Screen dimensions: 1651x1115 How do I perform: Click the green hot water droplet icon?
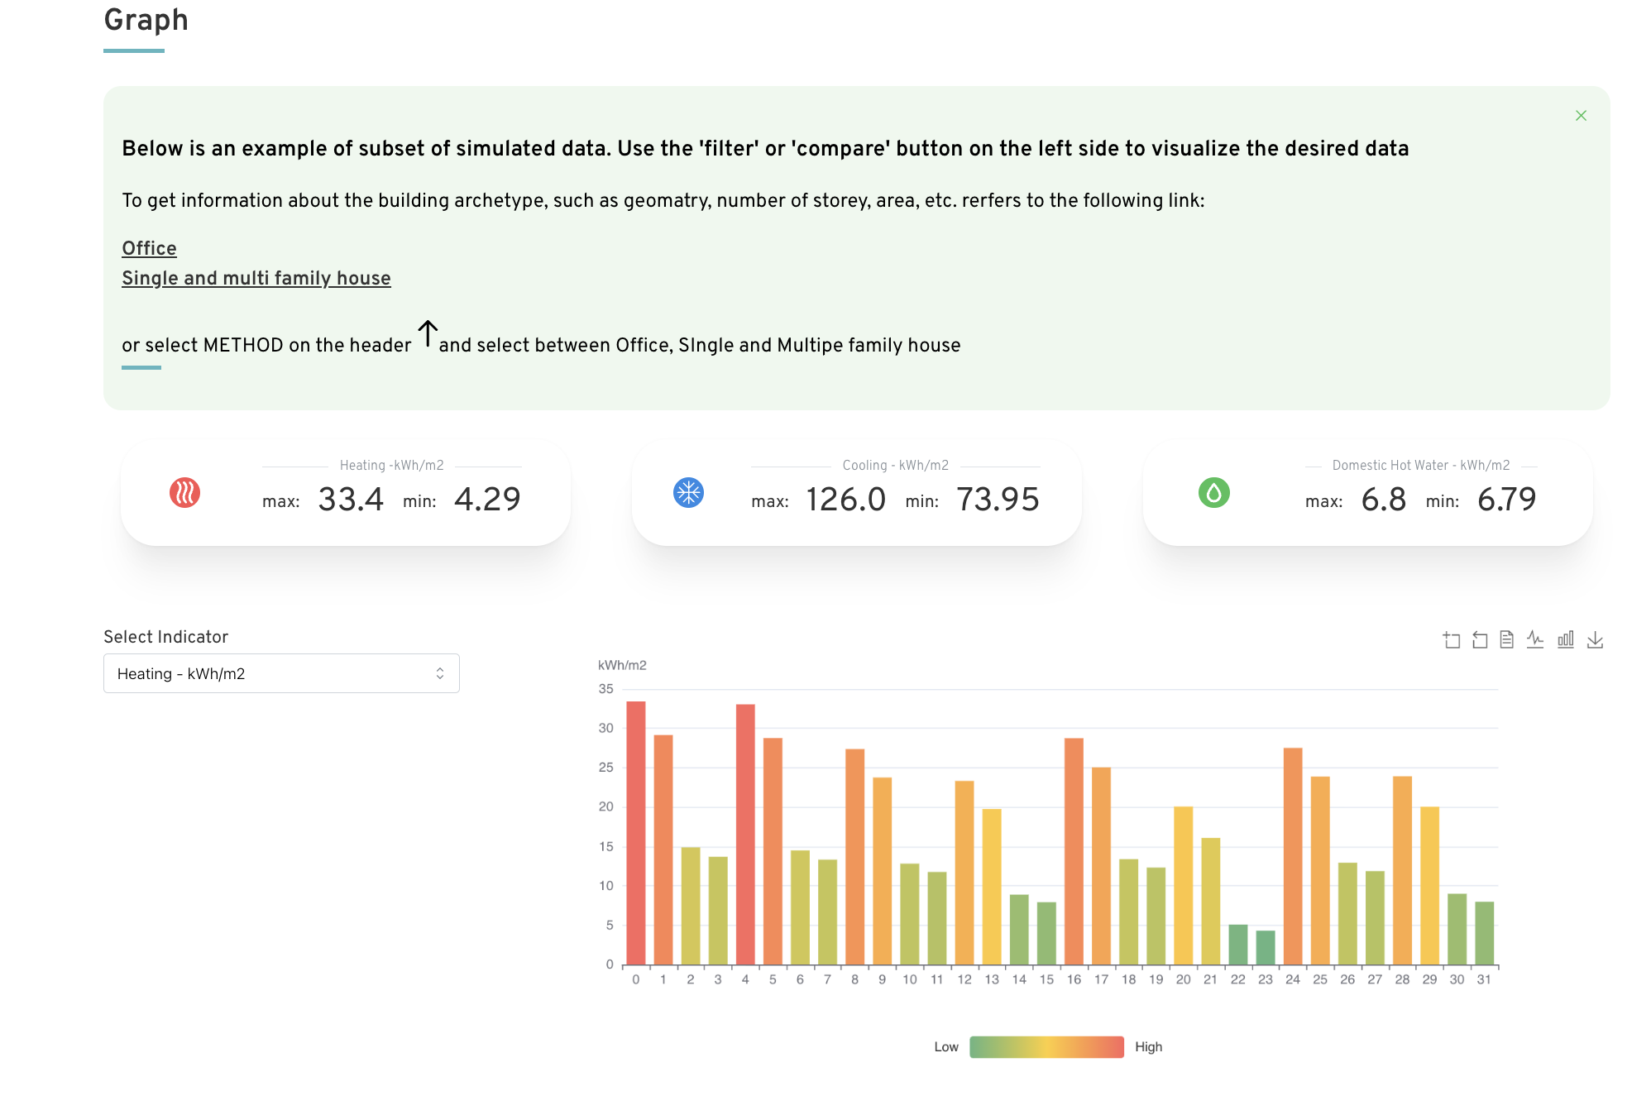coord(1214,493)
